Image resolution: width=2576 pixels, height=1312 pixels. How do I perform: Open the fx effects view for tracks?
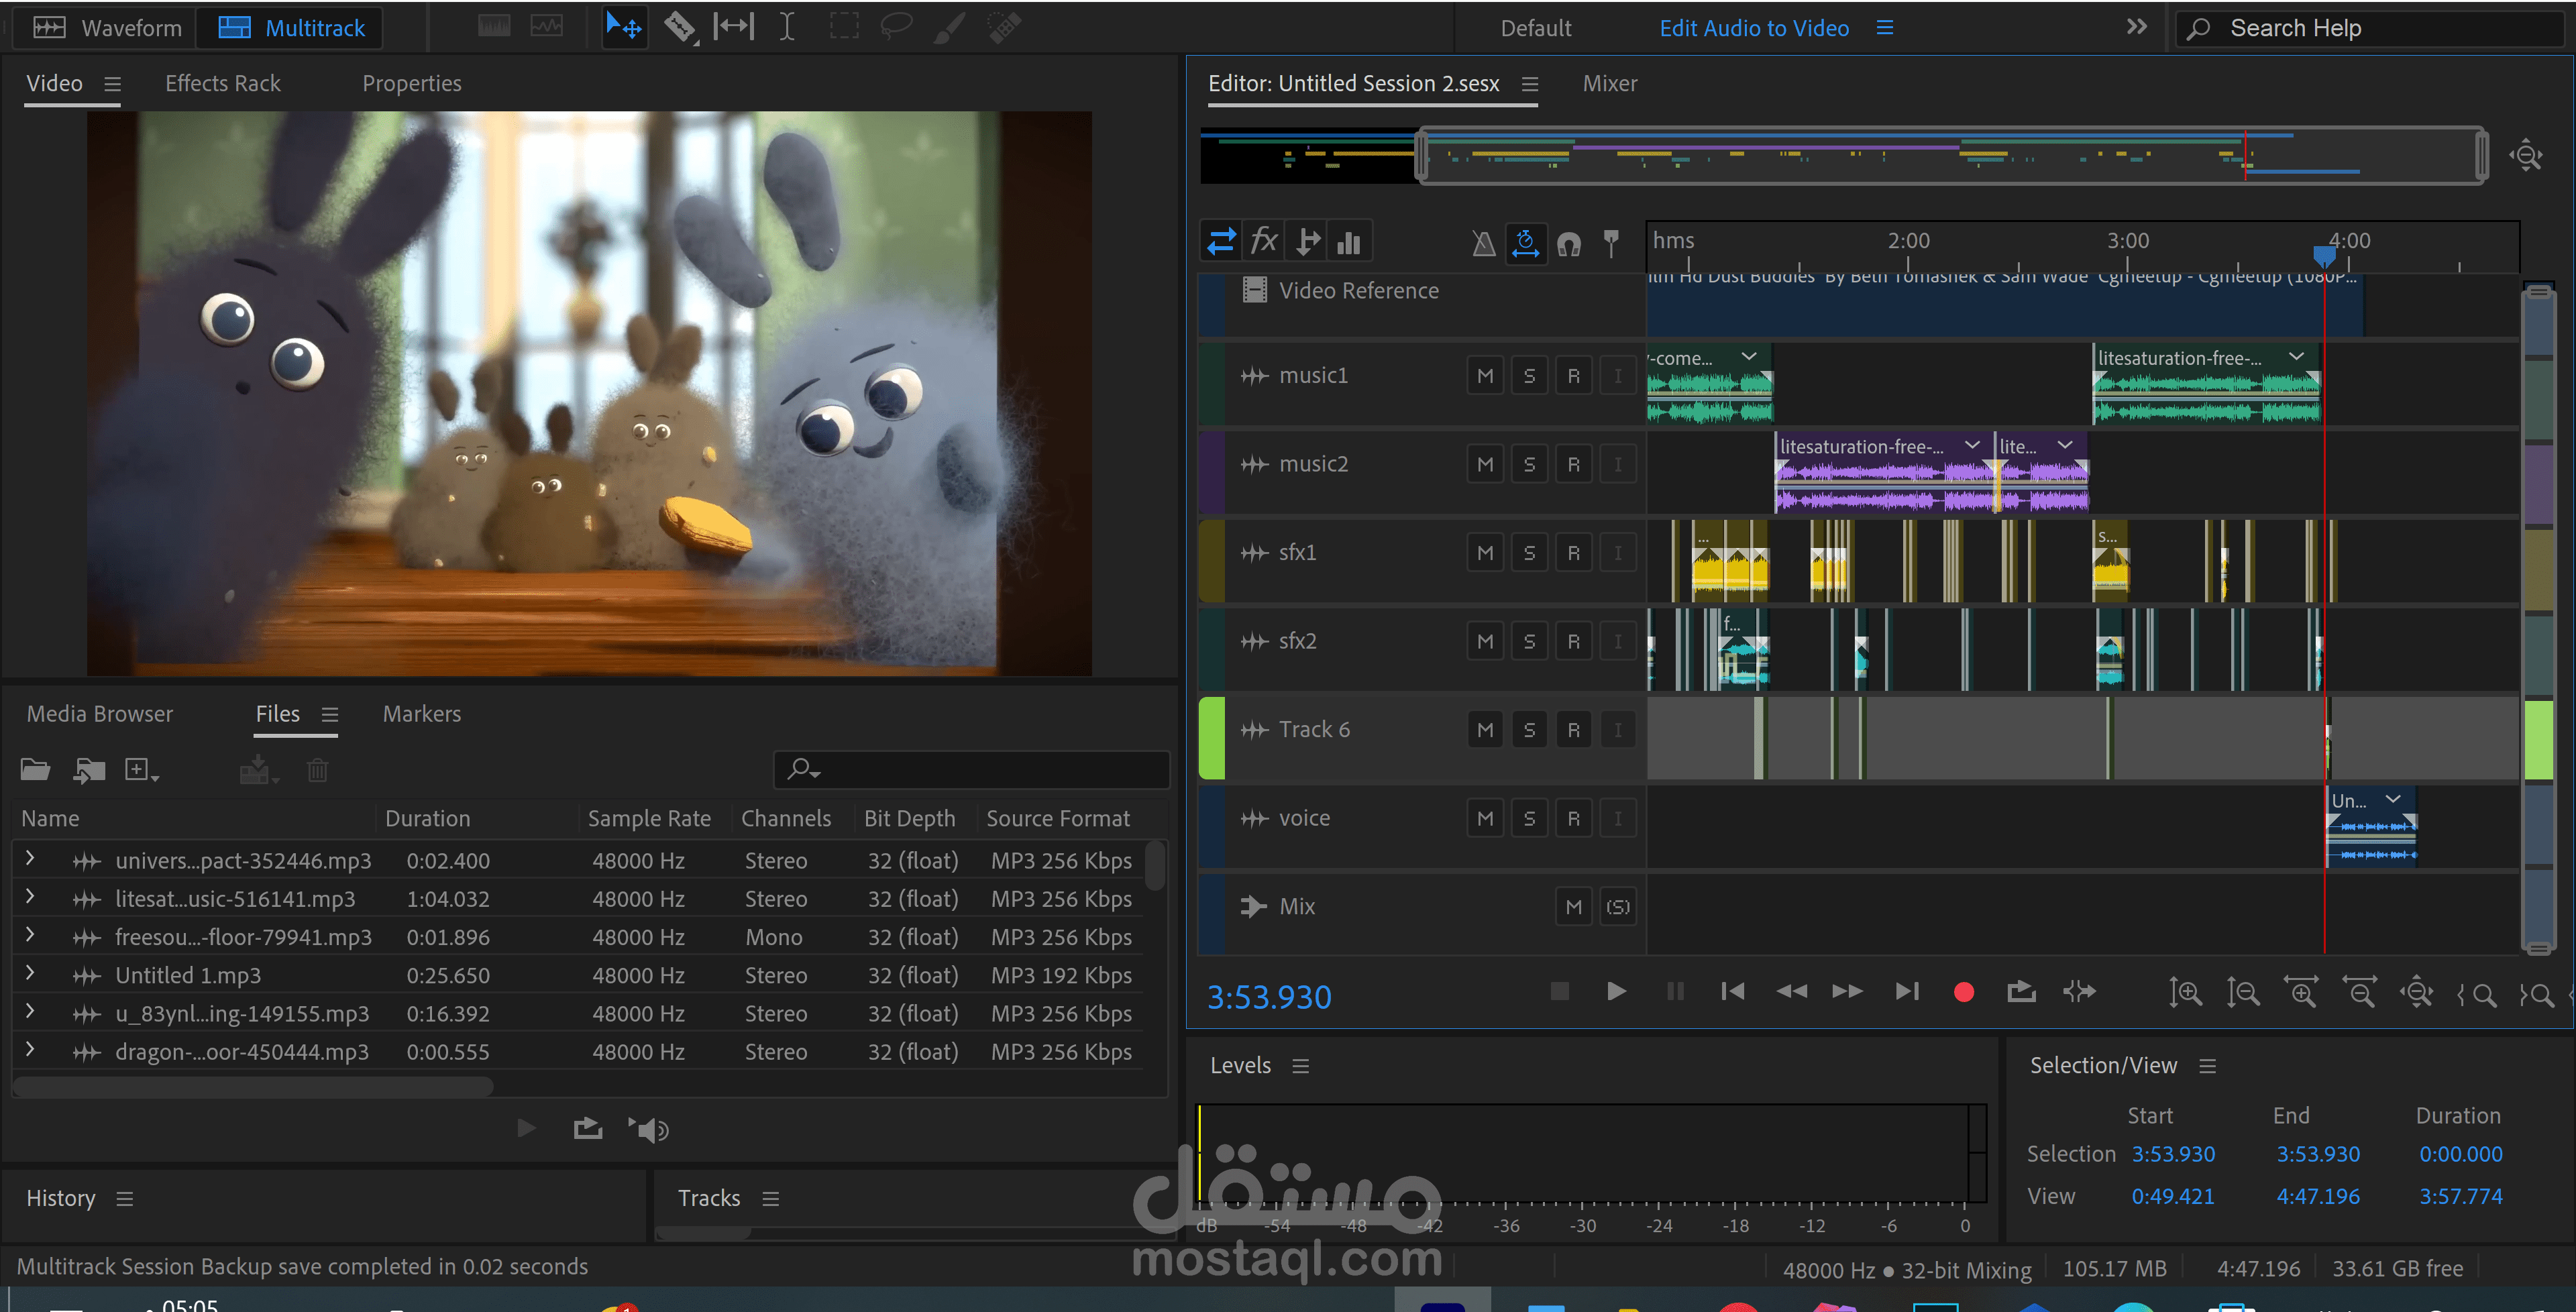point(1264,241)
